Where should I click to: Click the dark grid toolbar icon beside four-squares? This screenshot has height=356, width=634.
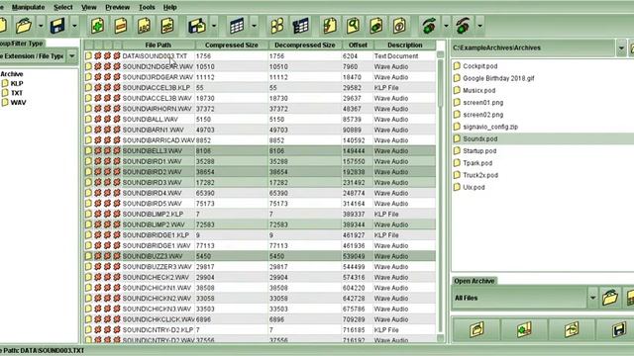[300, 26]
